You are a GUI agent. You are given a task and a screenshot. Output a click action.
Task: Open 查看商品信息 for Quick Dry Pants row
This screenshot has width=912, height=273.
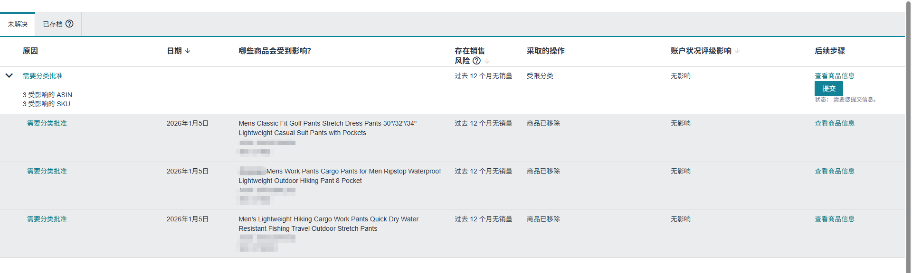pyautogui.click(x=834, y=219)
